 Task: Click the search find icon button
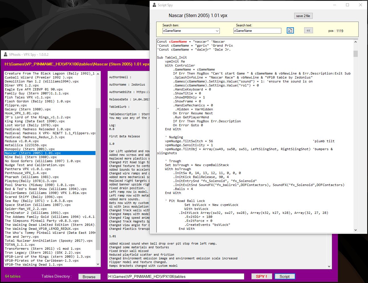(290, 30)
